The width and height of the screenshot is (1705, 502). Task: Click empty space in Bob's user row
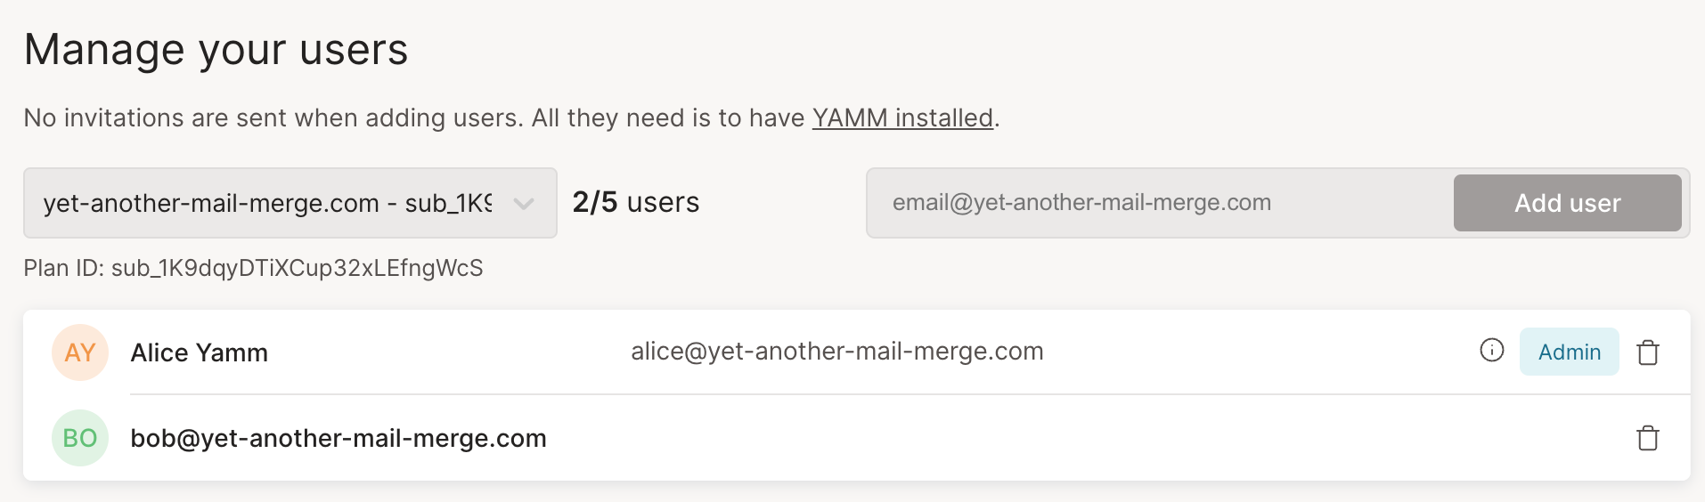point(1069,438)
